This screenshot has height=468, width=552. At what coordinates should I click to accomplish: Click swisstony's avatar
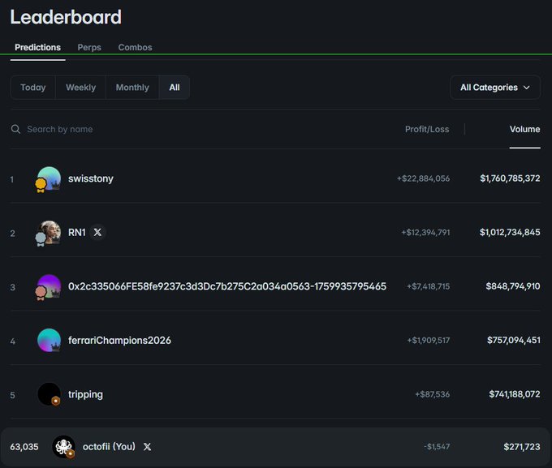tap(49, 178)
